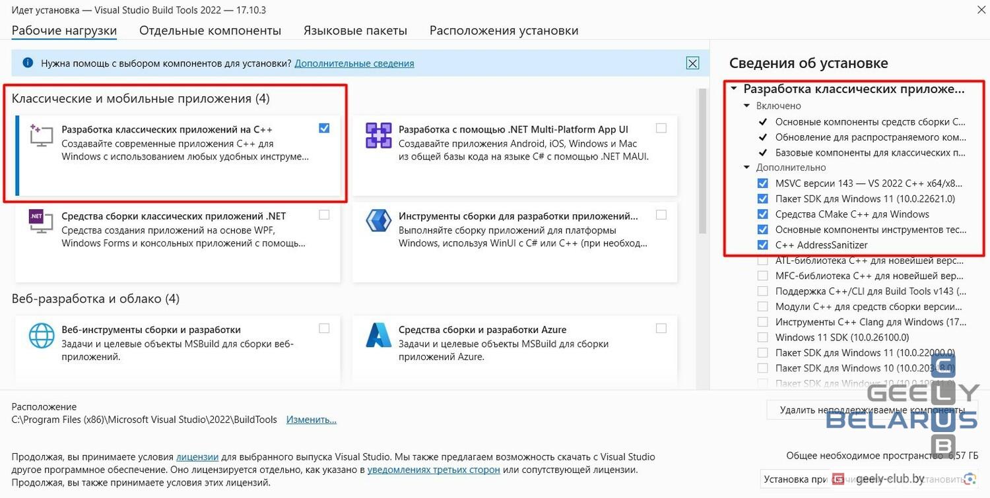This screenshot has height=498, width=990.
Task: Collapse the Разработка классических приложений details node
Action: point(734,88)
